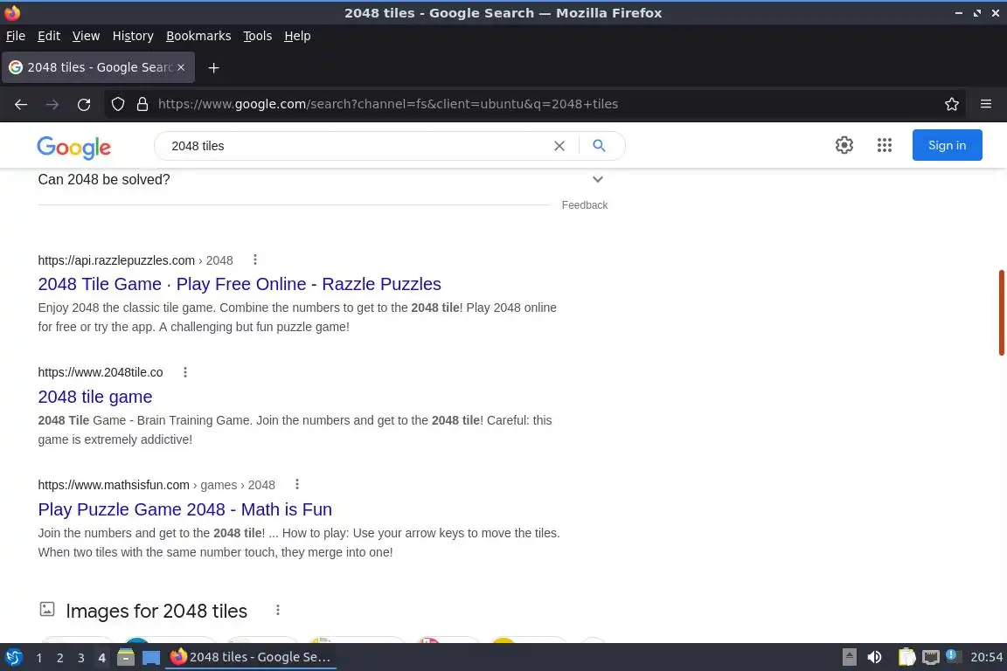Go to Google home via the logo
Image resolution: width=1007 pixels, height=671 pixels.
(x=73, y=147)
